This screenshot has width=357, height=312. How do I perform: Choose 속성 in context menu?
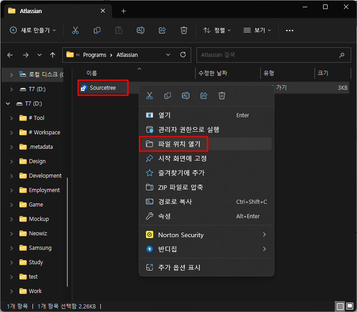(x=206, y=216)
